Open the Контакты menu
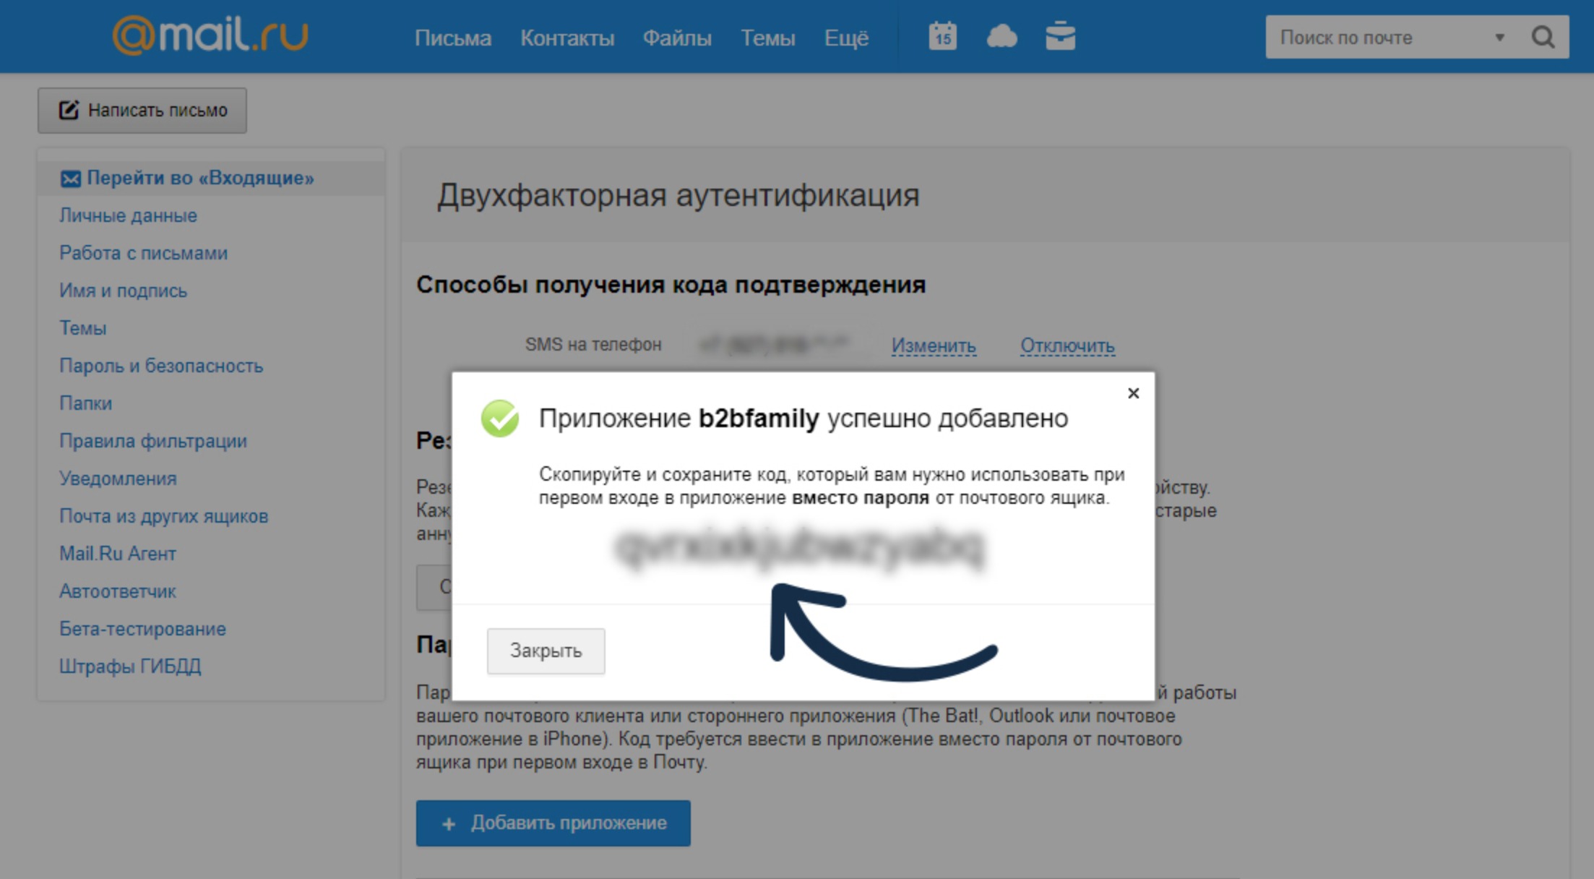 tap(567, 38)
